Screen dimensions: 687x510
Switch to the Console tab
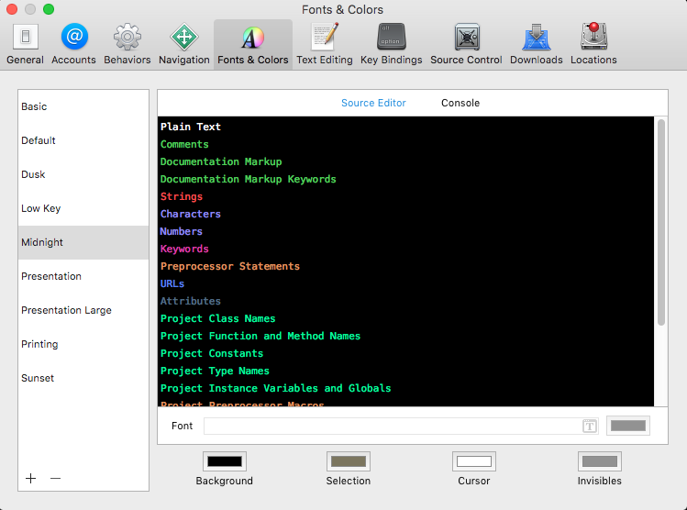click(x=460, y=103)
